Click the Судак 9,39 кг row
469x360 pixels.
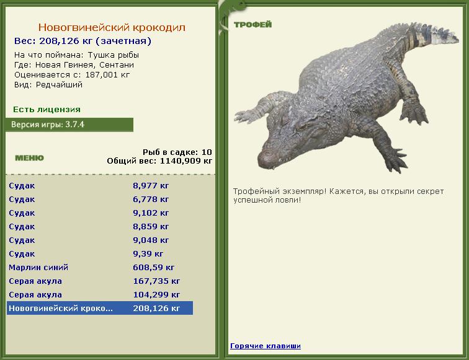(x=100, y=254)
